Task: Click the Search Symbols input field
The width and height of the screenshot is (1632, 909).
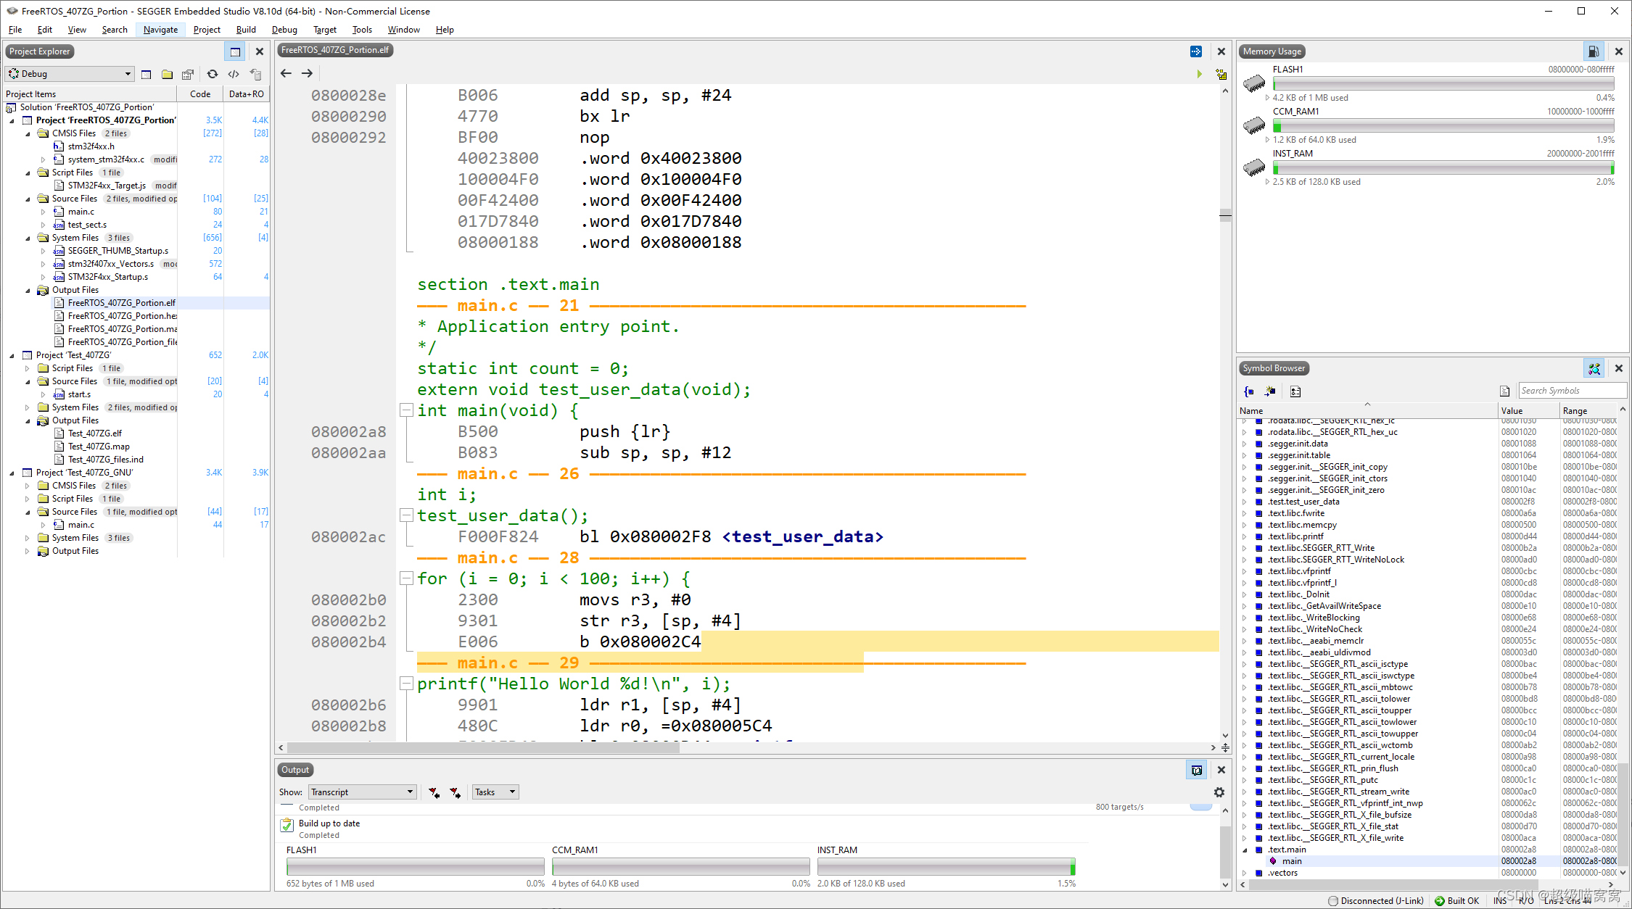Action: tap(1572, 391)
